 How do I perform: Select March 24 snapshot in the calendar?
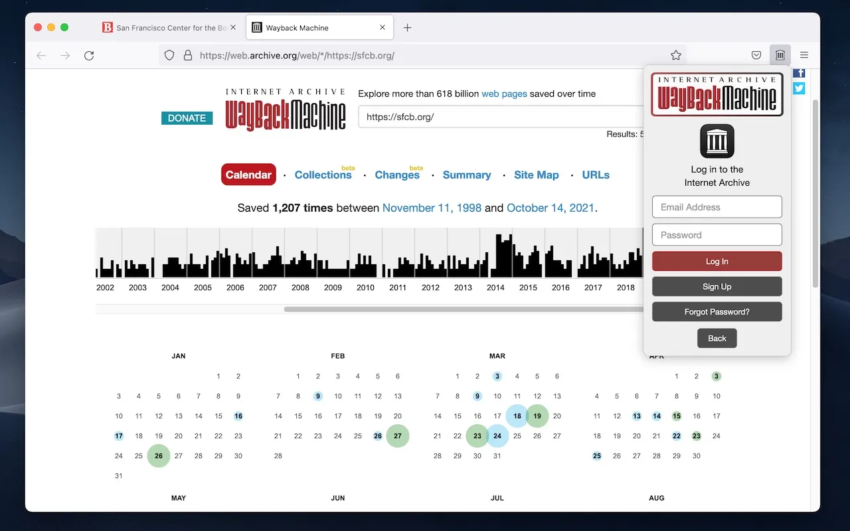pos(497,436)
